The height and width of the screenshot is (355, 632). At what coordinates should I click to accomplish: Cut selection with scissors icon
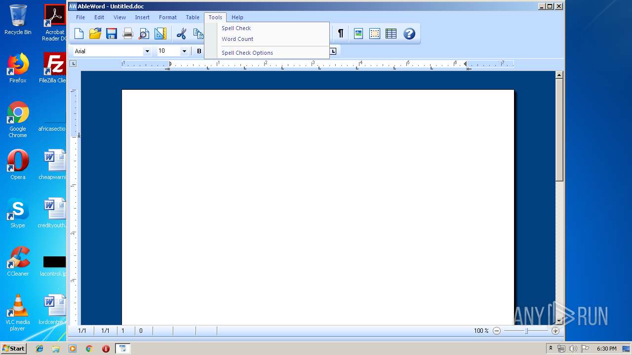(x=182, y=34)
